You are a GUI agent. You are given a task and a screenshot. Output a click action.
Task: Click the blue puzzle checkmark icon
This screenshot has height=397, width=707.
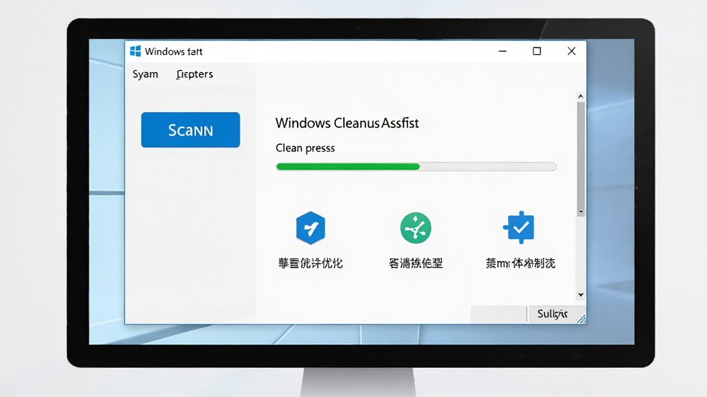point(519,227)
